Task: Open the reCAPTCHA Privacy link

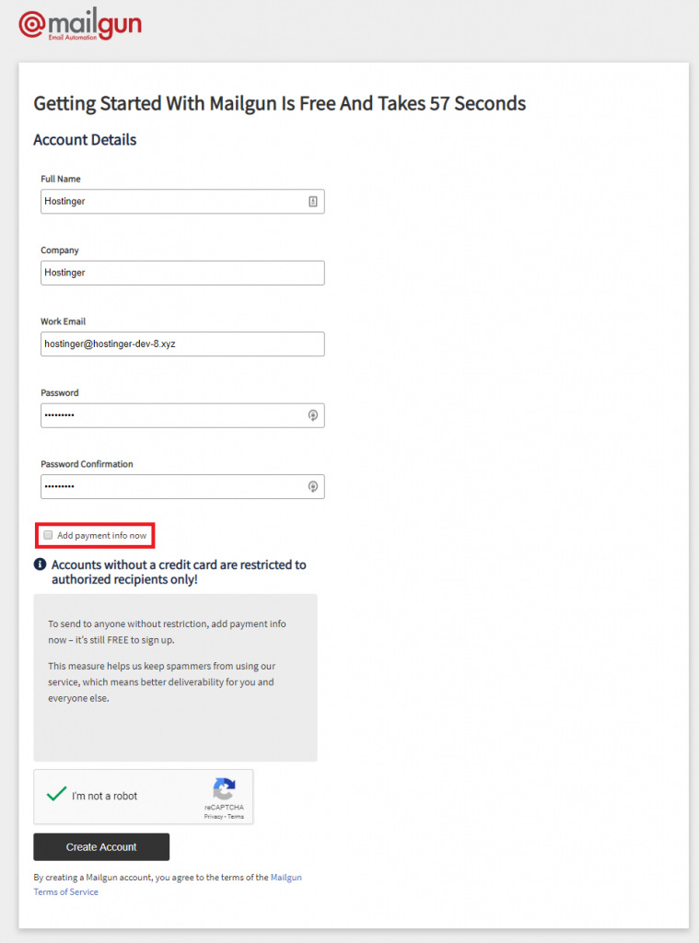Action: click(213, 817)
